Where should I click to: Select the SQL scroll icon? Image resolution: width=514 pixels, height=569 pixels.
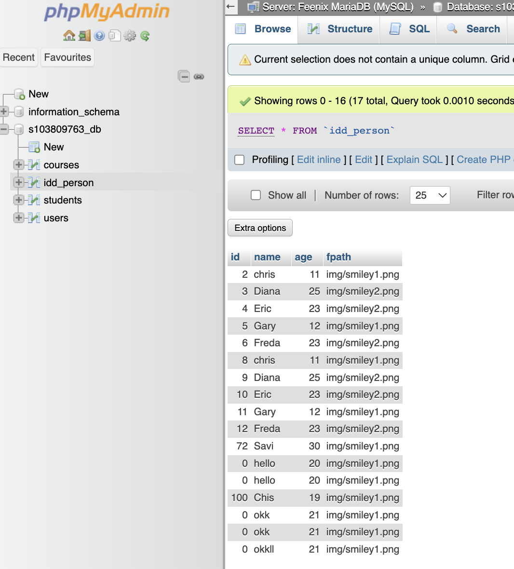(x=408, y=29)
